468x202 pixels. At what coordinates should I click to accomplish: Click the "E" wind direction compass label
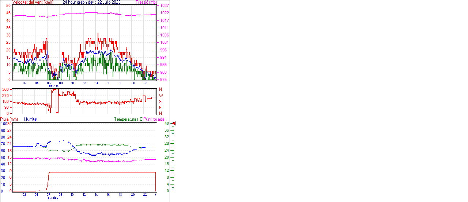(x=160, y=108)
